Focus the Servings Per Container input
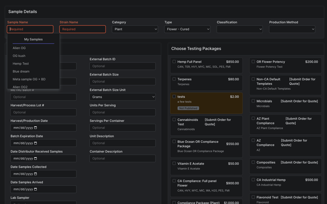This screenshot has height=204, width=327. pyautogui.click(x=123, y=128)
